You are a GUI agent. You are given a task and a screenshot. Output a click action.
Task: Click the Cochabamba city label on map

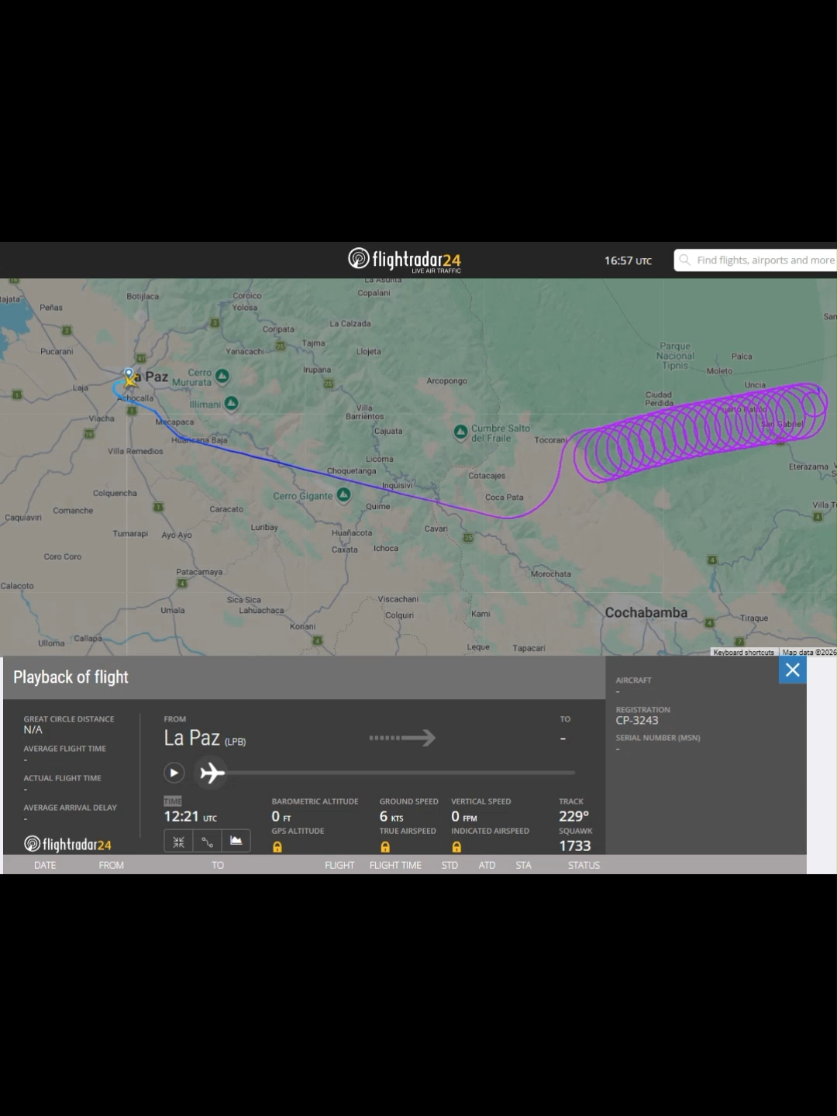646,612
